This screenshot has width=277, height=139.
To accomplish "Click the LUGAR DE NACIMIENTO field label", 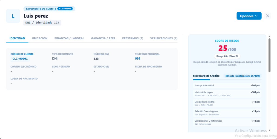I will [24, 79].
